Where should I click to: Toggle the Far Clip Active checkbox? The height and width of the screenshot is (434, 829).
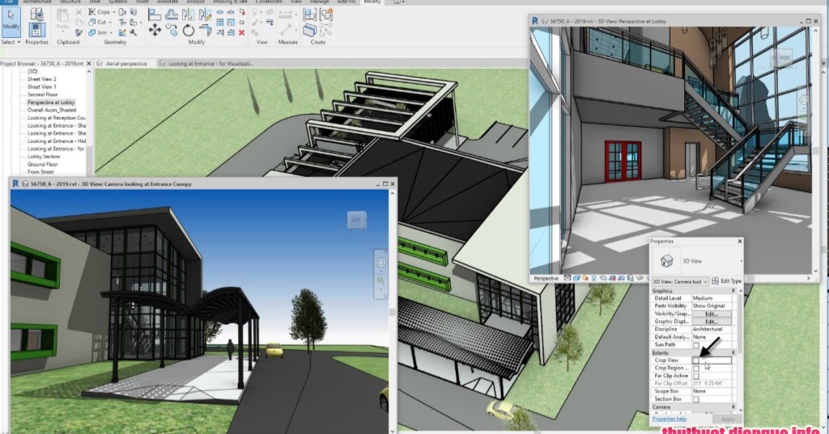[x=695, y=377]
